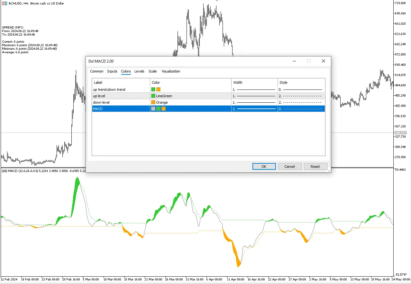Screen dimensions: 411x284
Task: Open the Visualization tab
Action: (171, 71)
